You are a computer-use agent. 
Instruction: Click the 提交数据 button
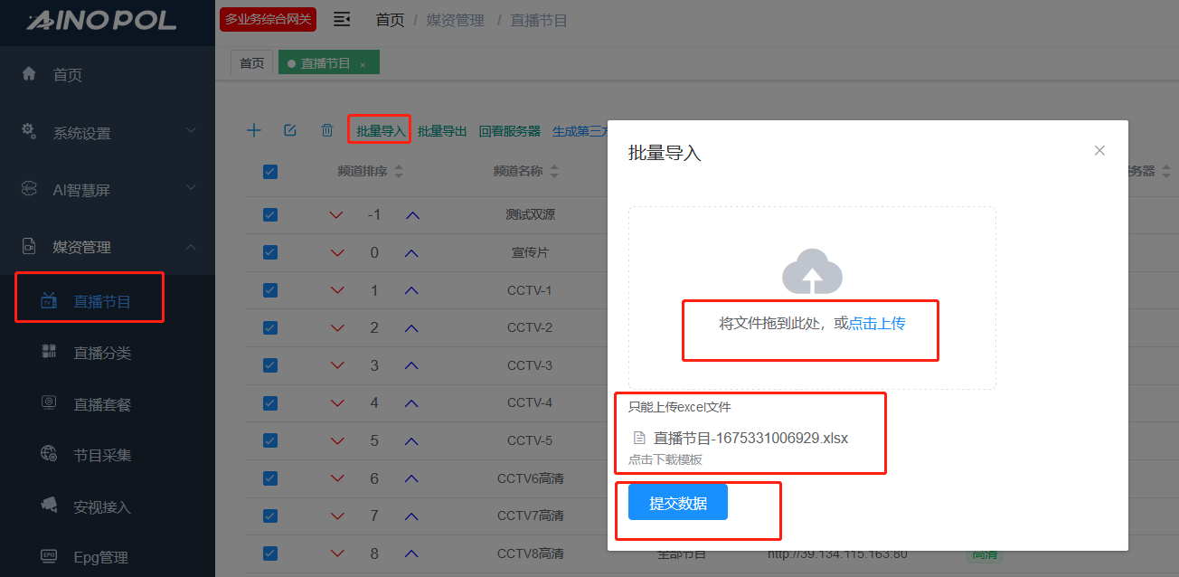point(678,503)
